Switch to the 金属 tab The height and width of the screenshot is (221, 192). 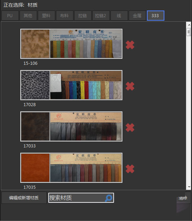click(x=137, y=16)
